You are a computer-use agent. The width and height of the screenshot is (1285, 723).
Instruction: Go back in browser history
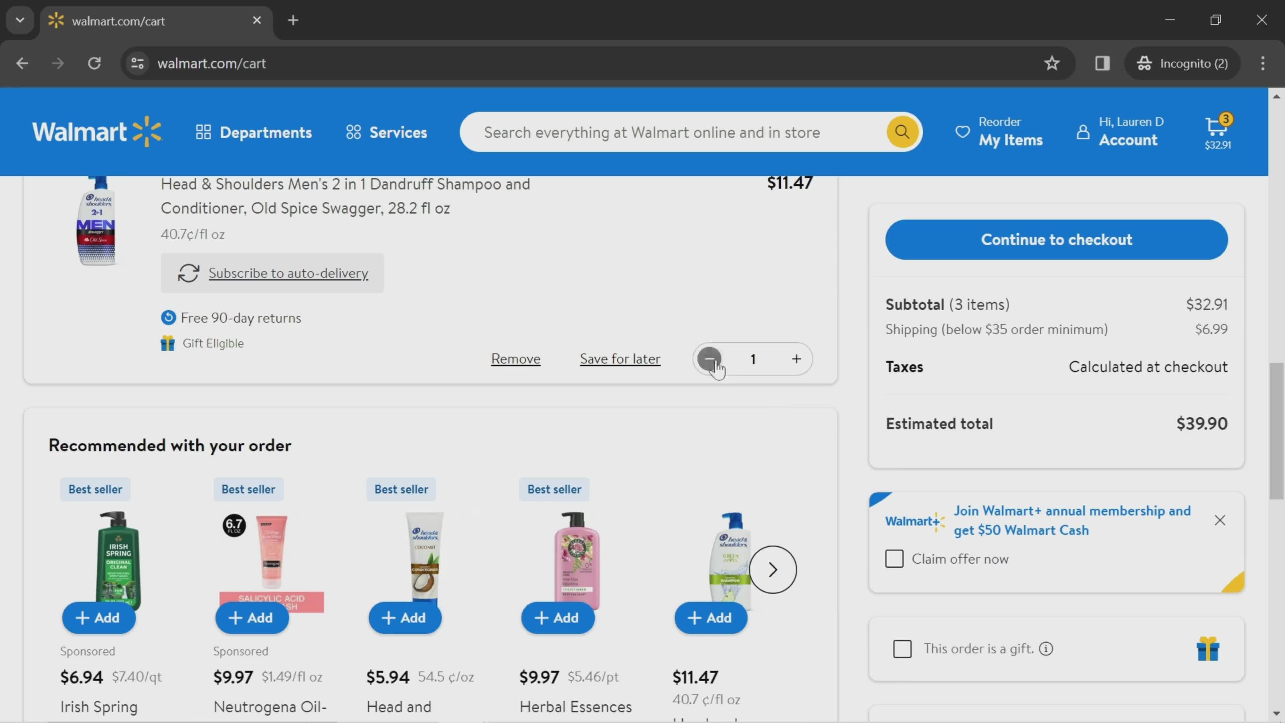click(22, 63)
